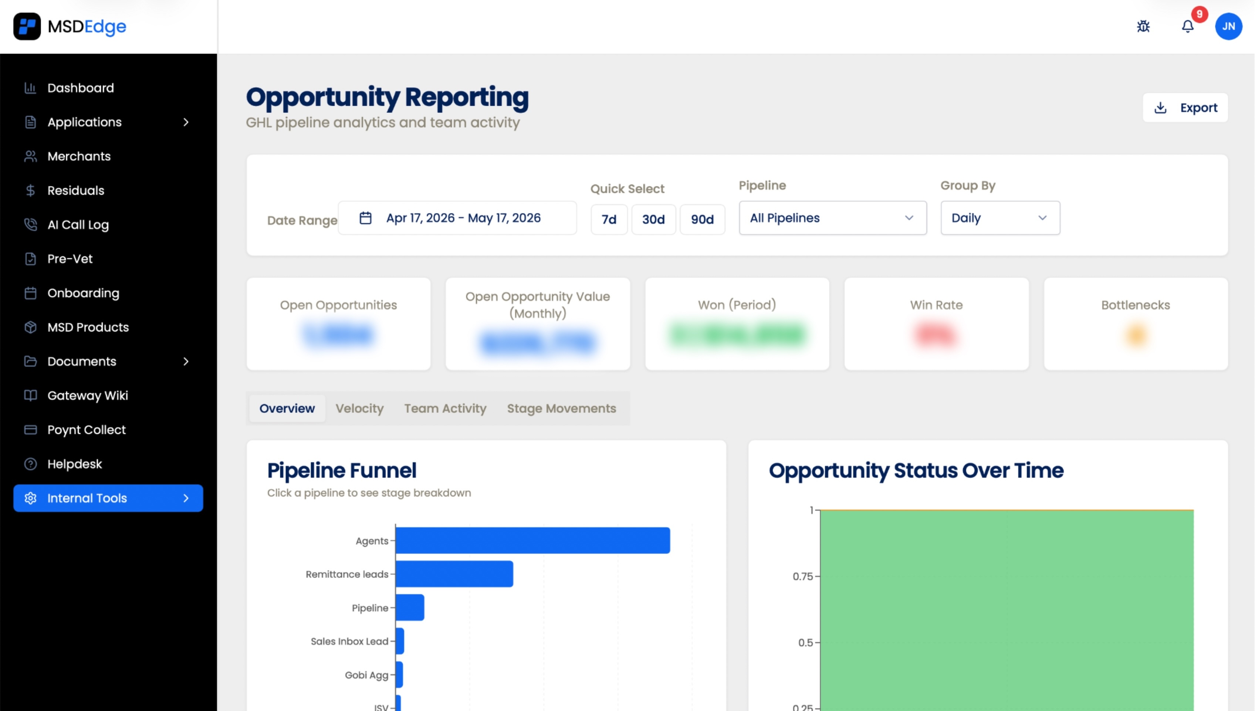Switch to the Team Activity tab

click(x=445, y=408)
